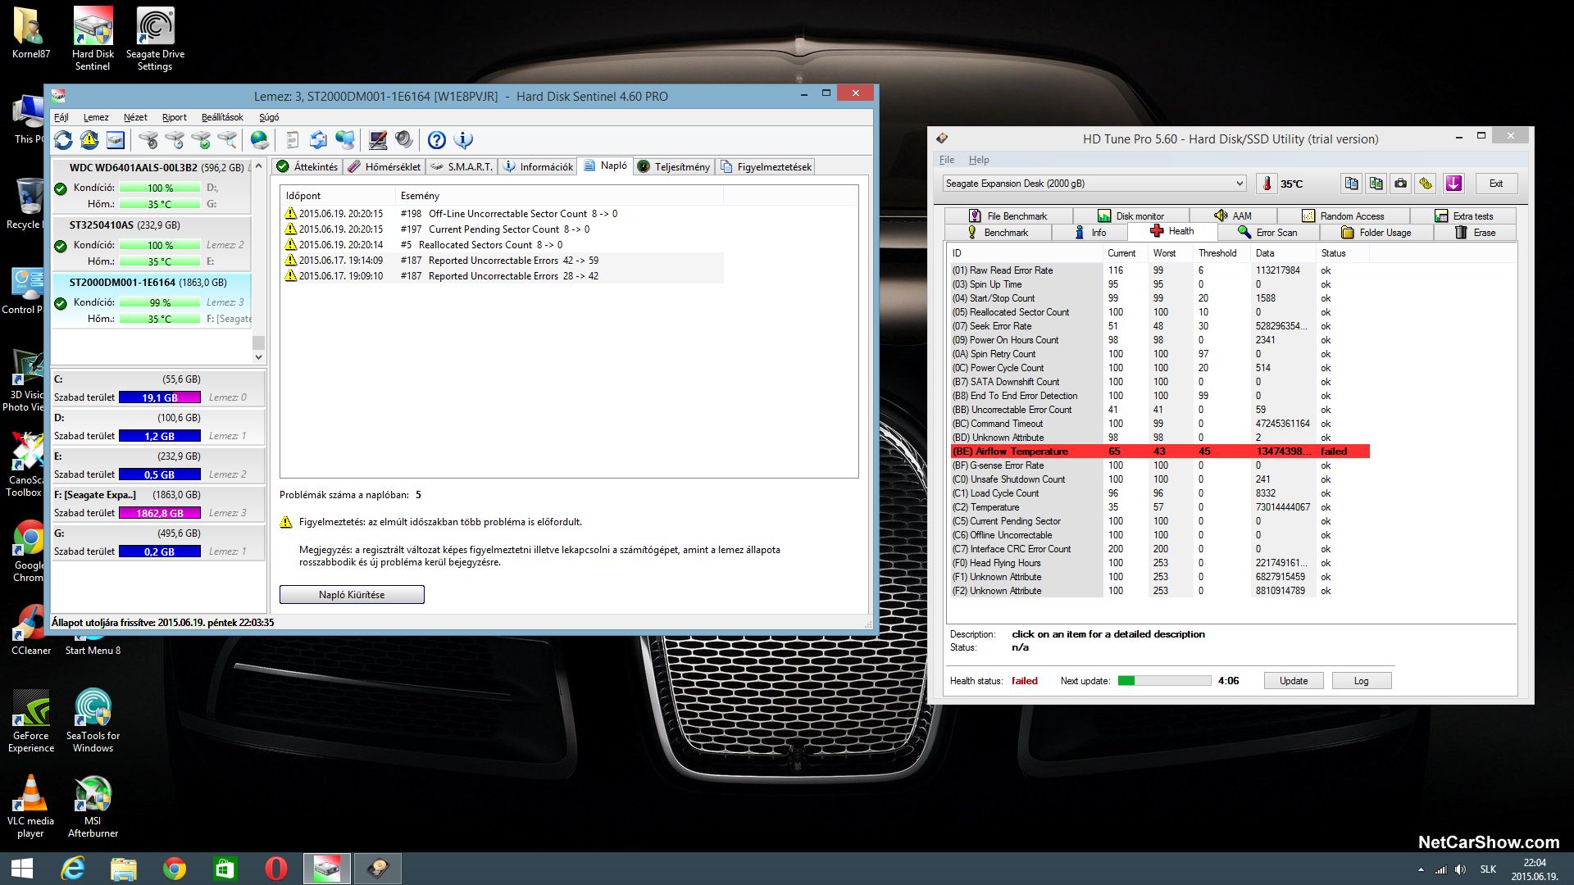Open configuration via monitor-with-screwdriver icon

click(x=378, y=140)
